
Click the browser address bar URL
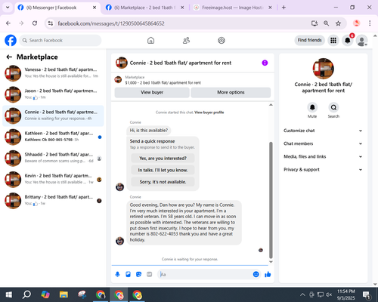(111, 23)
